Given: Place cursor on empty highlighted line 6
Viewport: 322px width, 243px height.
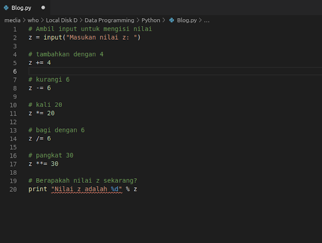Looking at the screenshot, I should tap(175, 71).
